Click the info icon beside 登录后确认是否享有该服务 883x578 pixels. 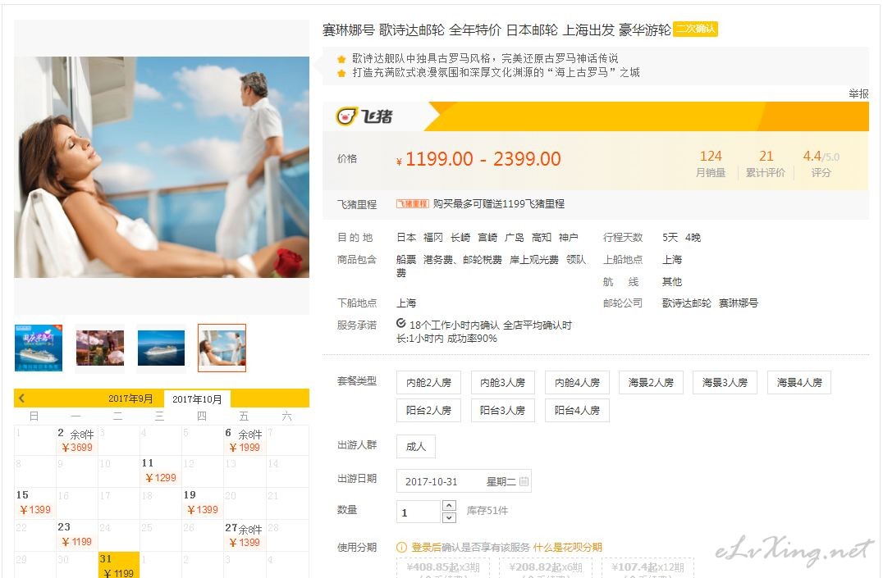(x=401, y=547)
